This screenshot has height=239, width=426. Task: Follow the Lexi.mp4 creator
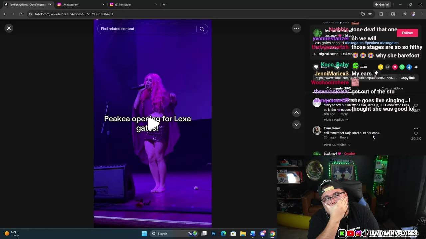(x=407, y=33)
